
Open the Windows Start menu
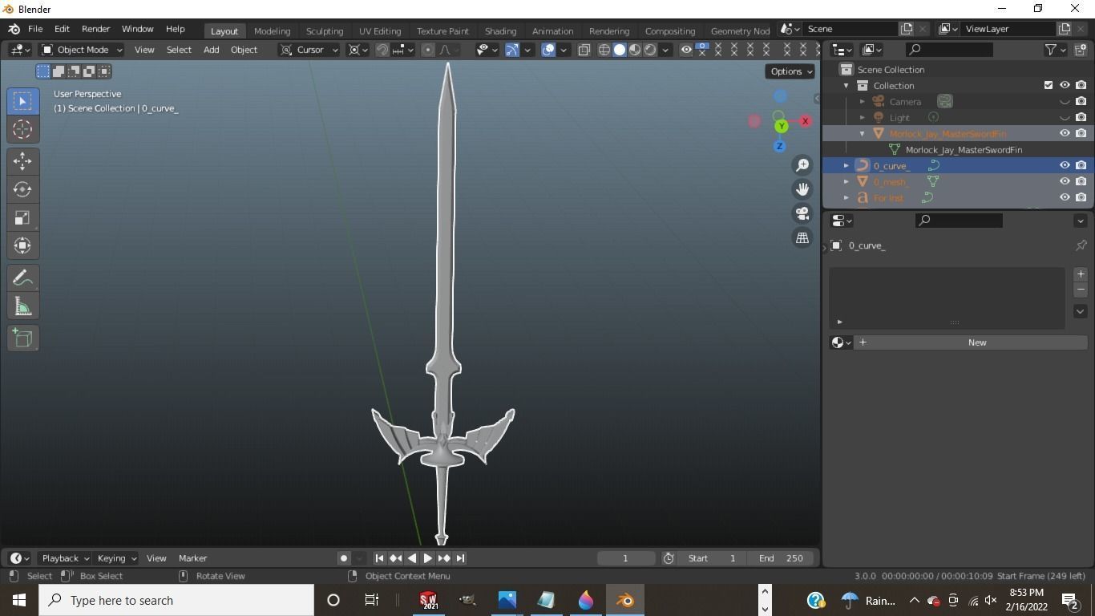tap(19, 600)
